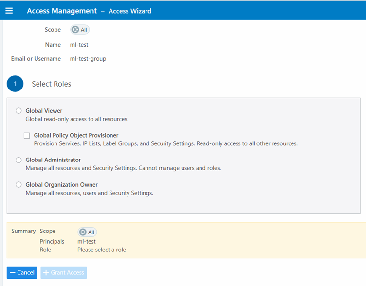This screenshot has height=286, width=366.
Task: Click the Access Wizard header title
Action: (x=129, y=11)
